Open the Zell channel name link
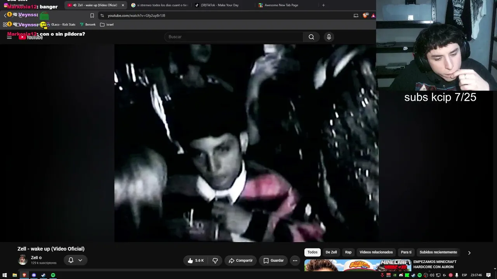This screenshot has width=497, height=279. [34, 258]
